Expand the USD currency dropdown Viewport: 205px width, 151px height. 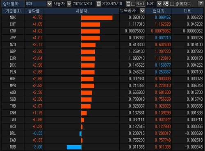click(x=50, y=4)
